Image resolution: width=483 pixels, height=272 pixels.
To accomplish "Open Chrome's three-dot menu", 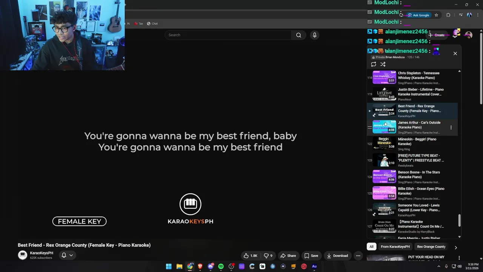I will (x=477, y=15).
